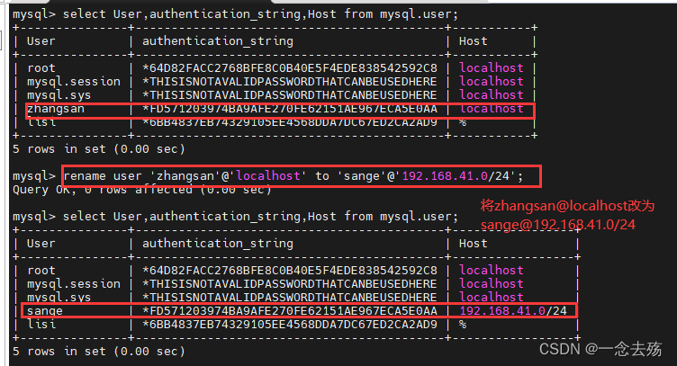677x366 pixels.
Task: Click the sange username in the user table
Action: pos(46,310)
